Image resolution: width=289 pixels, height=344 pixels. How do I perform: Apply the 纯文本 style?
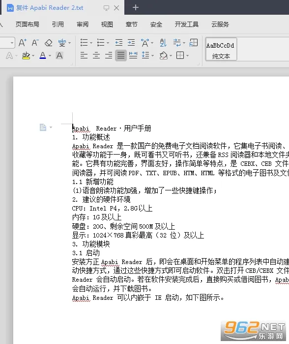coord(221,49)
